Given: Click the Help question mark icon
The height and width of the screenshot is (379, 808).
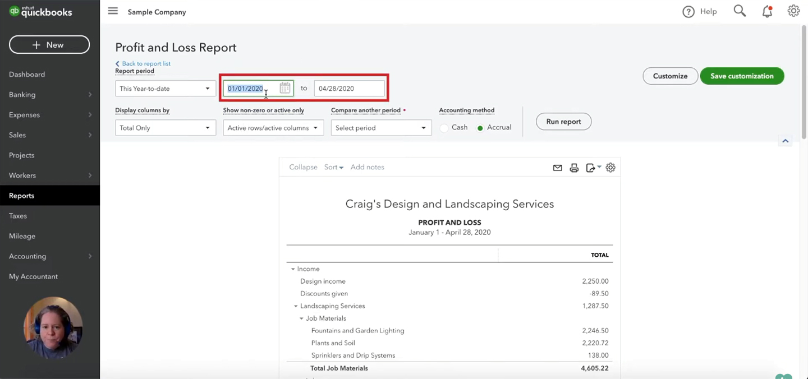Looking at the screenshot, I should 688,12.
